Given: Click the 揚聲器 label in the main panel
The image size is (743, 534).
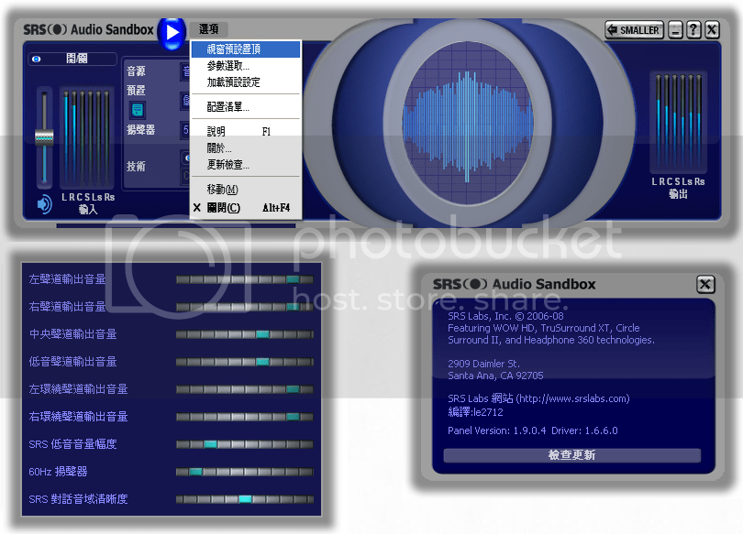Looking at the screenshot, I should pos(140,129).
